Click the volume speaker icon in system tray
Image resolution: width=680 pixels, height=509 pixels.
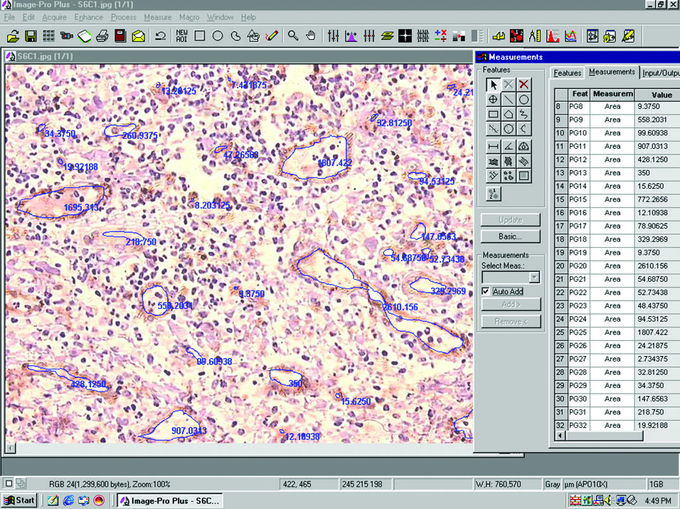(x=608, y=500)
